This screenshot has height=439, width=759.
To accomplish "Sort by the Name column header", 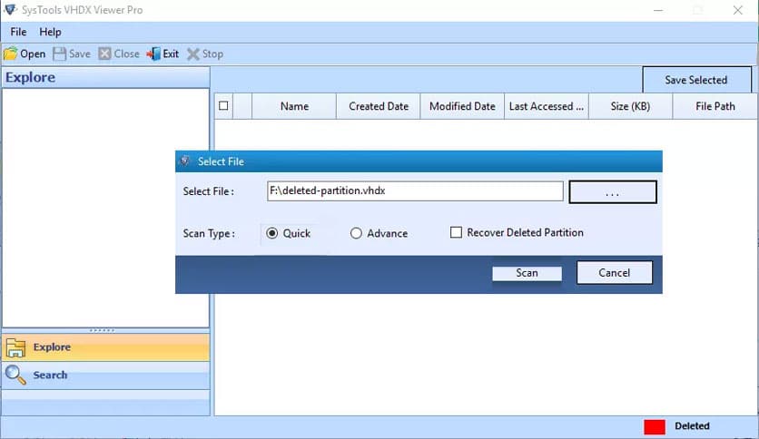I will pyautogui.click(x=294, y=106).
